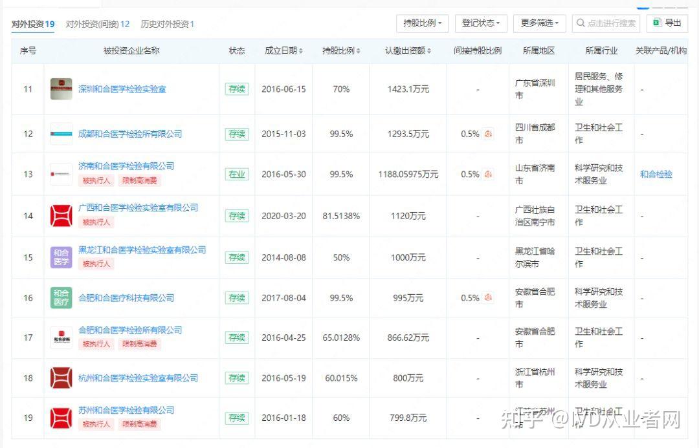The image size is (699, 448).
Task: View indirect holding chart icon for 济南 row
Action: (488, 174)
